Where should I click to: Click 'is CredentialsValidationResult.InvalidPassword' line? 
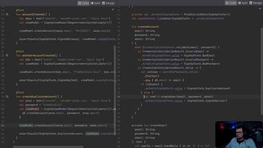click(175, 60)
